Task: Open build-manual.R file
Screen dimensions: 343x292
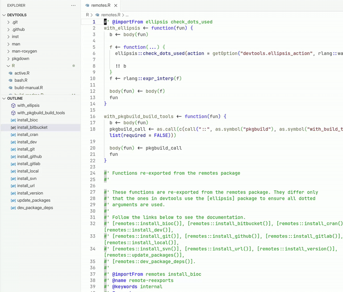Action: tap(29, 88)
